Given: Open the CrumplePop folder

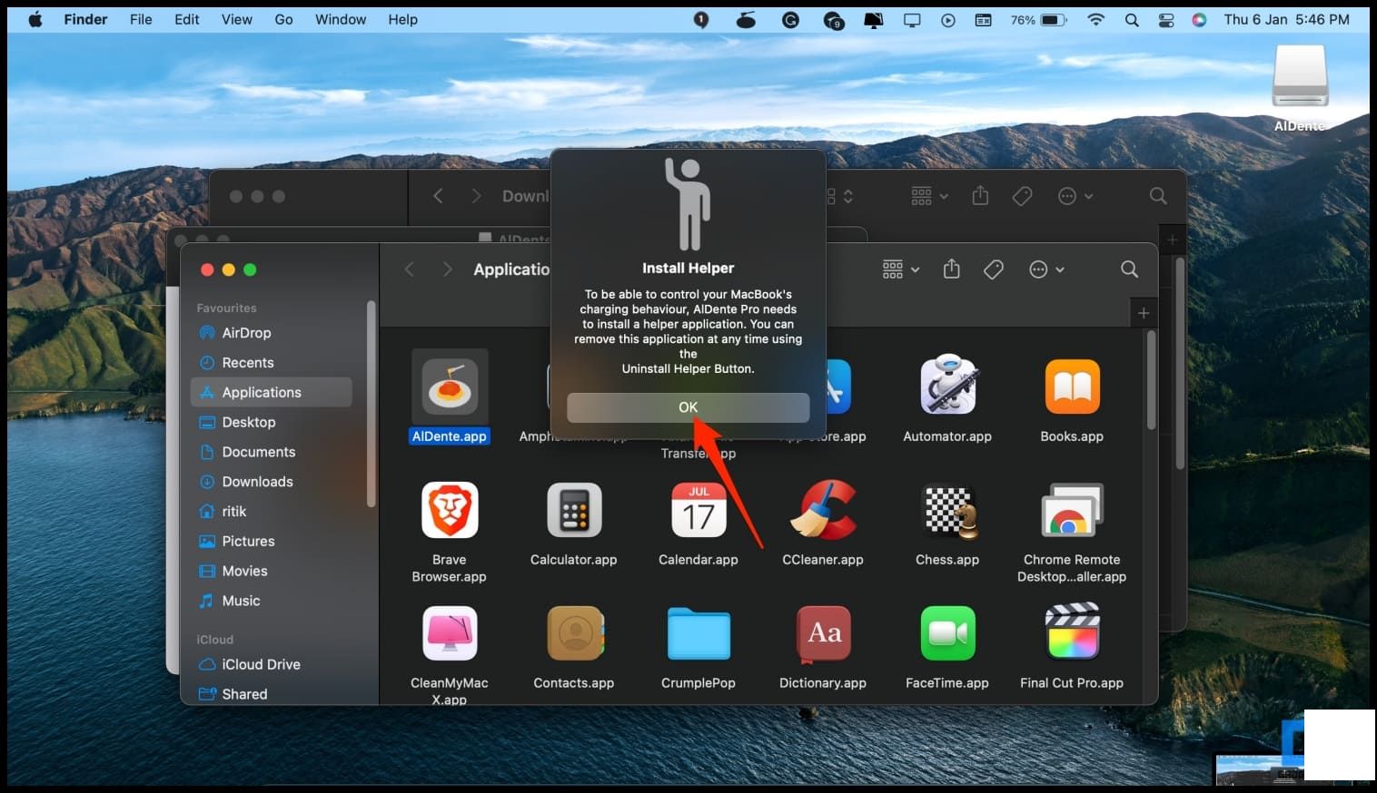Looking at the screenshot, I should tap(698, 633).
